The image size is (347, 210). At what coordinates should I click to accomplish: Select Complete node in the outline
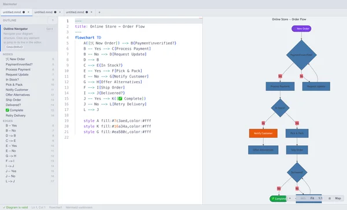pos(29,110)
